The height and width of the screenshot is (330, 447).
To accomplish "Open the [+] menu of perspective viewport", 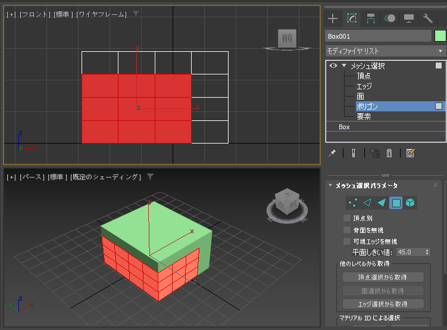I will [11, 177].
